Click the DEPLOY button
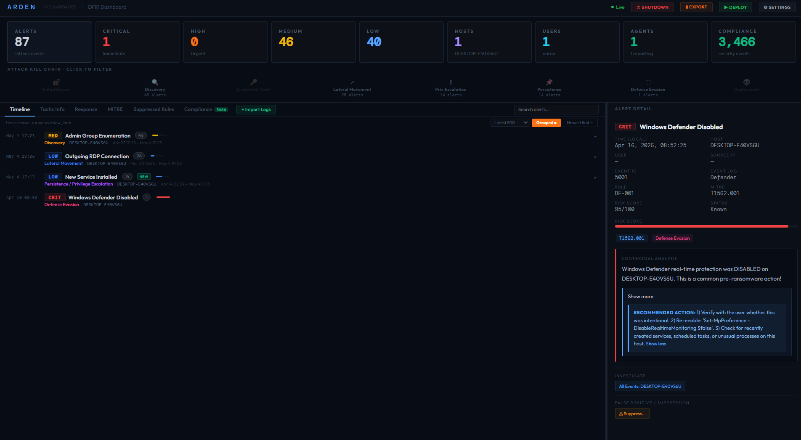This screenshot has height=440, width=801. click(x=735, y=7)
